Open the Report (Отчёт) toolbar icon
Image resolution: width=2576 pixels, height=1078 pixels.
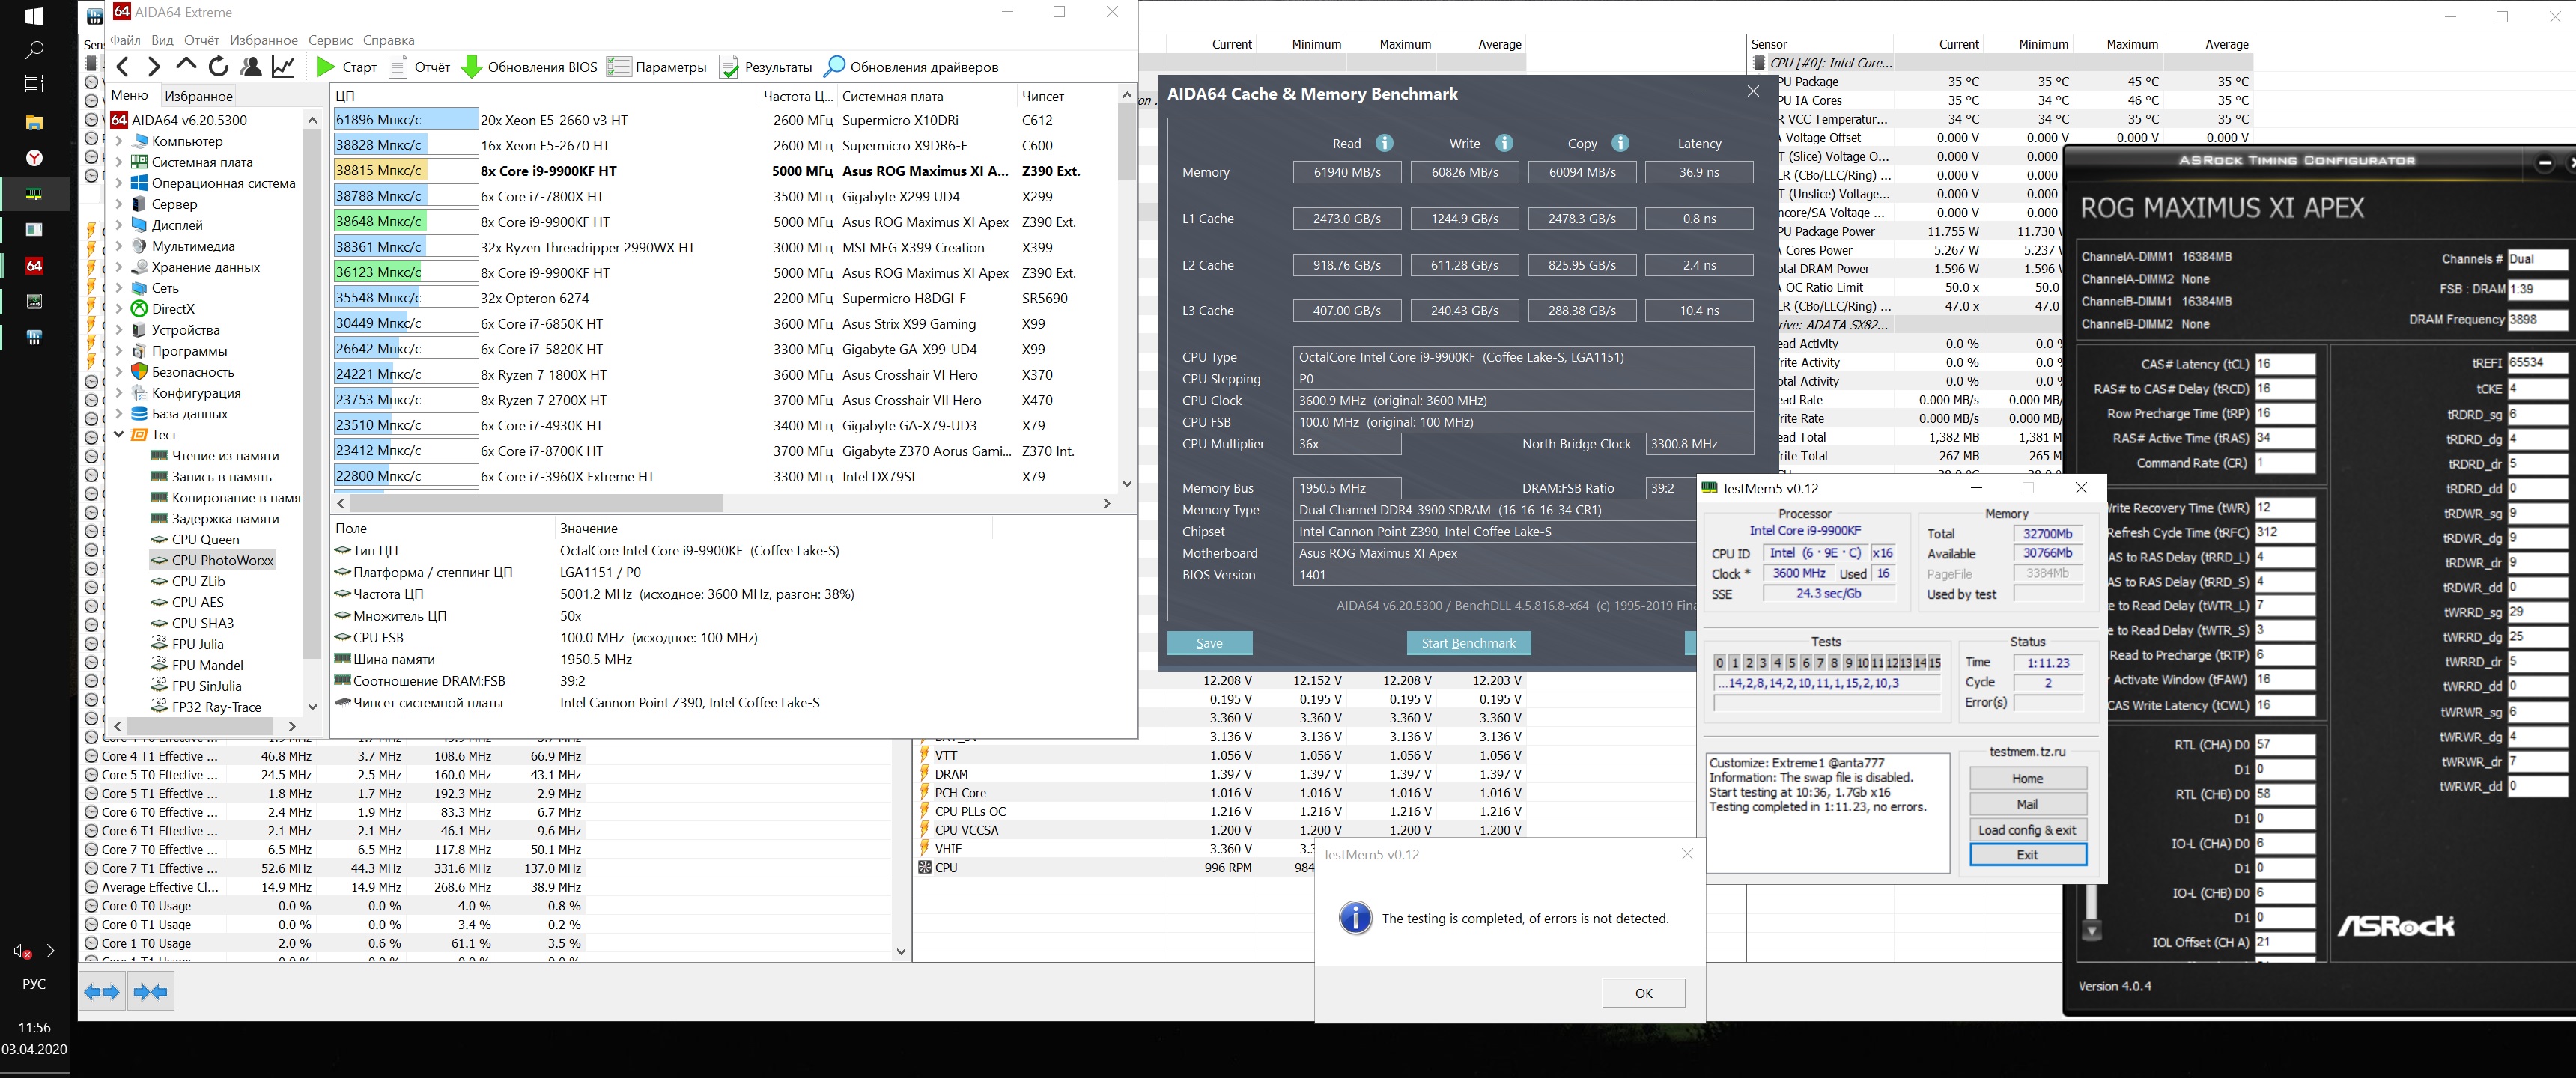(x=398, y=67)
